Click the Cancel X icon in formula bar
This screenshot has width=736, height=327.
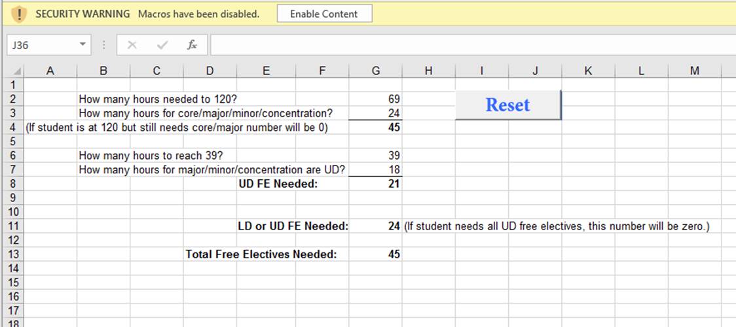tap(132, 45)
